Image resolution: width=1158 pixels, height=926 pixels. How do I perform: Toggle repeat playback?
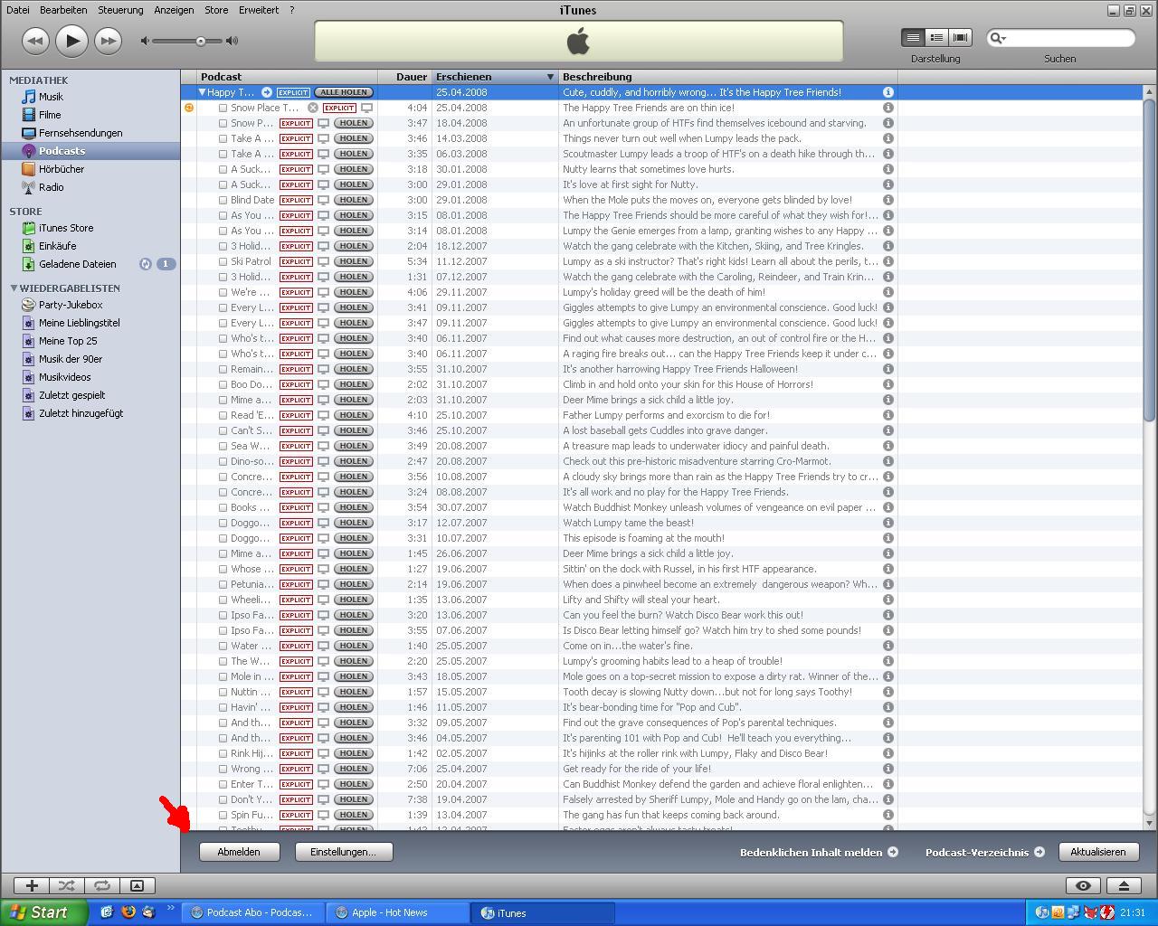[x=102, y=886]
